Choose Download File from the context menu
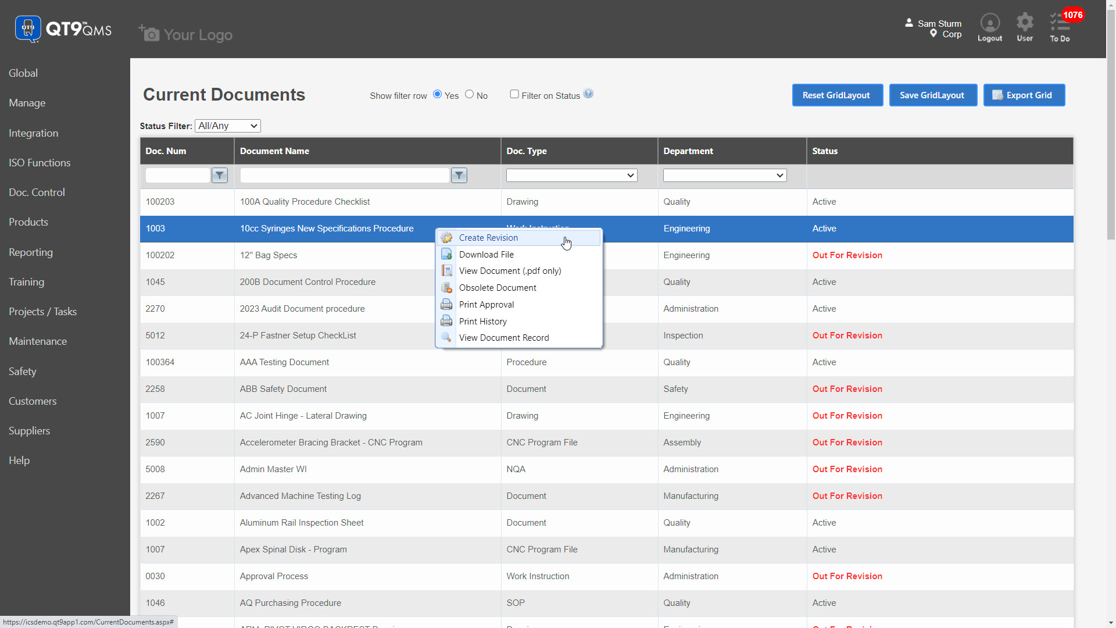This screenshot has width=1116, height=628. coord(487,254)
